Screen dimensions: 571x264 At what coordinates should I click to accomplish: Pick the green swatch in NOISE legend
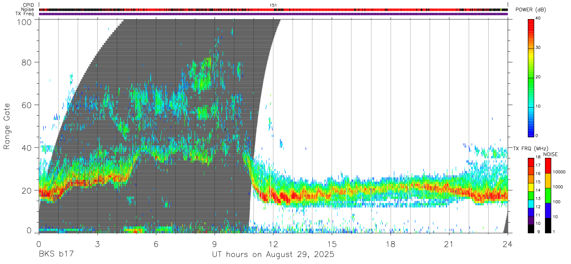click(x=548, y=195)
